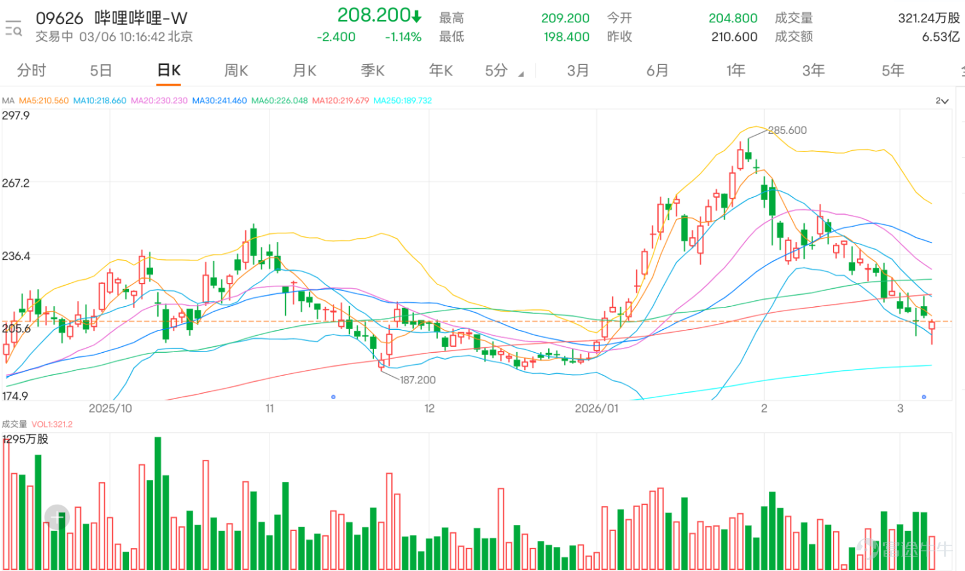The height and width of the screenshot is (571, 965).
Task: Select the 月K monthly candlestick tab
Action: pos(304,71)
